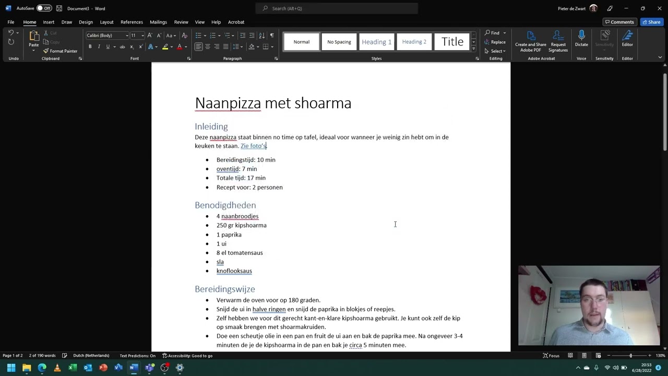
Task: Open the References tab
Action: coord(132,22)
